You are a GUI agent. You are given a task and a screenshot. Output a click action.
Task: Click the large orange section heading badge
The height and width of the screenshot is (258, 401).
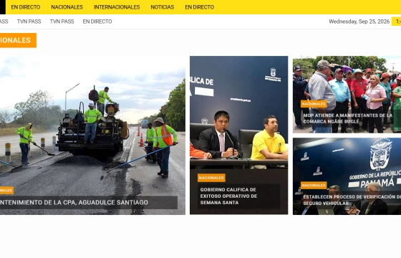pyautogui.click(x=18, y=40)
